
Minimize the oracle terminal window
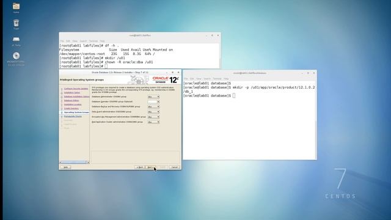[302, 73]
